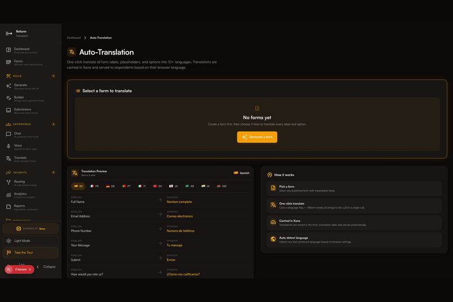Click the 'No forms yet' heading
The height and width of the screenshot is (302, 453).
click(x=257, y=118)
